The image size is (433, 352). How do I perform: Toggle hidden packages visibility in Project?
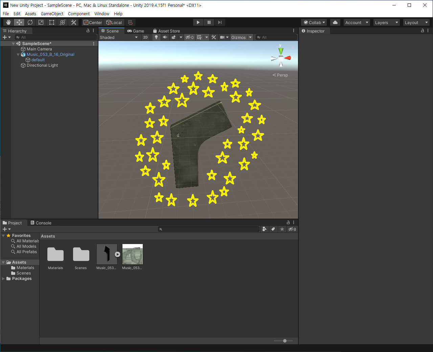pyautogui.click(x=292, y=229)
